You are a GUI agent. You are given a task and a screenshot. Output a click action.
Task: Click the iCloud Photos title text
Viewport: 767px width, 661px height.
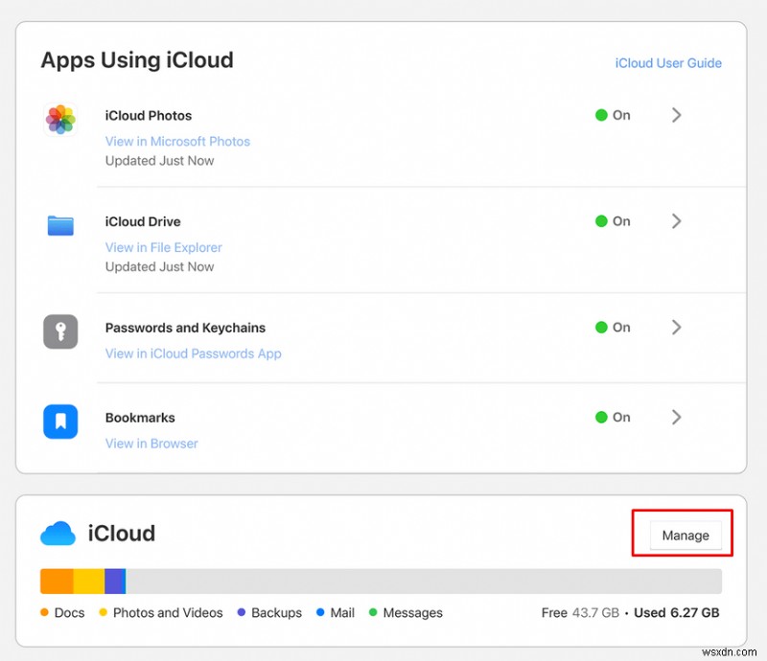tap(149, 116)
